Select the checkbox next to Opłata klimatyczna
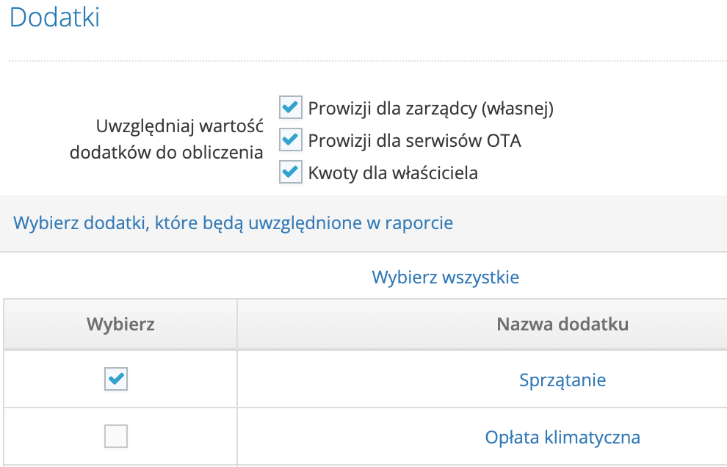727x467 pixels. (x=115, y=435)
